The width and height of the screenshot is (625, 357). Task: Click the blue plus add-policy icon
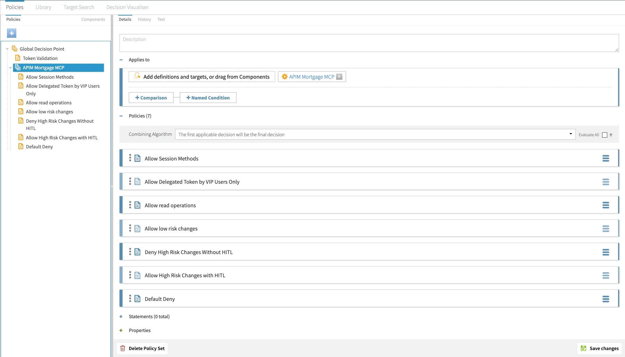(x=11, y=33)
